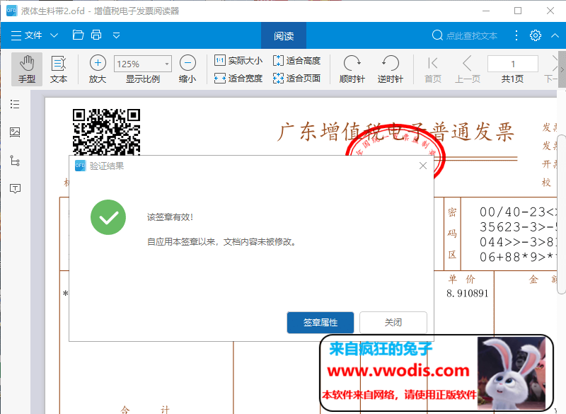Viewport: 566px width, 414px height.
Task: Click the 签章属性 button
Action: (x=320, y=323)
